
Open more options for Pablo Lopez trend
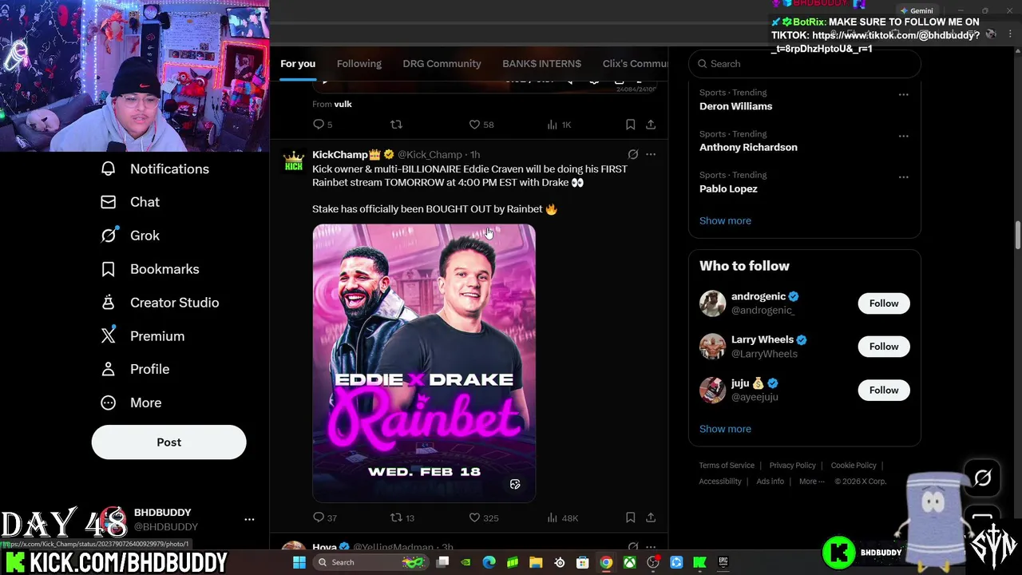(x=903, y=177)
